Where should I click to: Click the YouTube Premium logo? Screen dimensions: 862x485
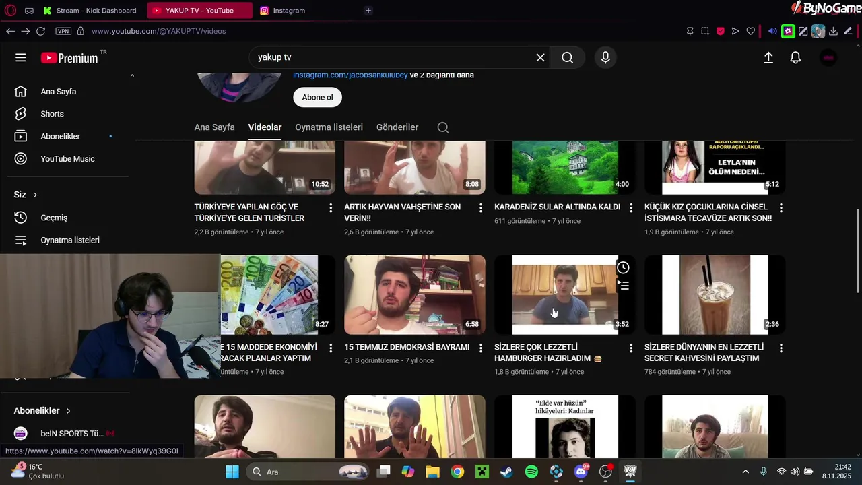70,58
